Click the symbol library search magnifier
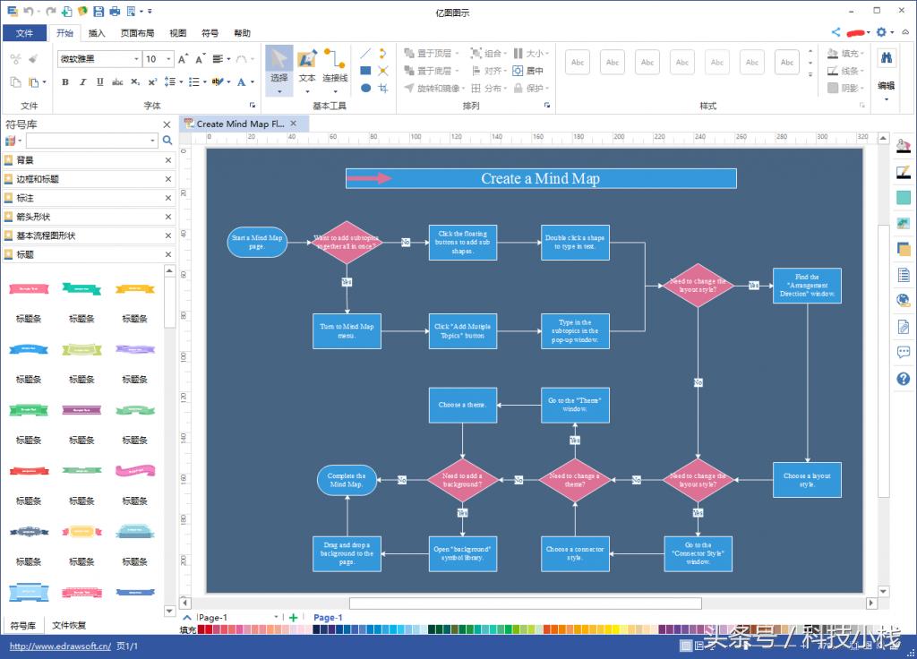917x659 pixels. pos(167,141)
